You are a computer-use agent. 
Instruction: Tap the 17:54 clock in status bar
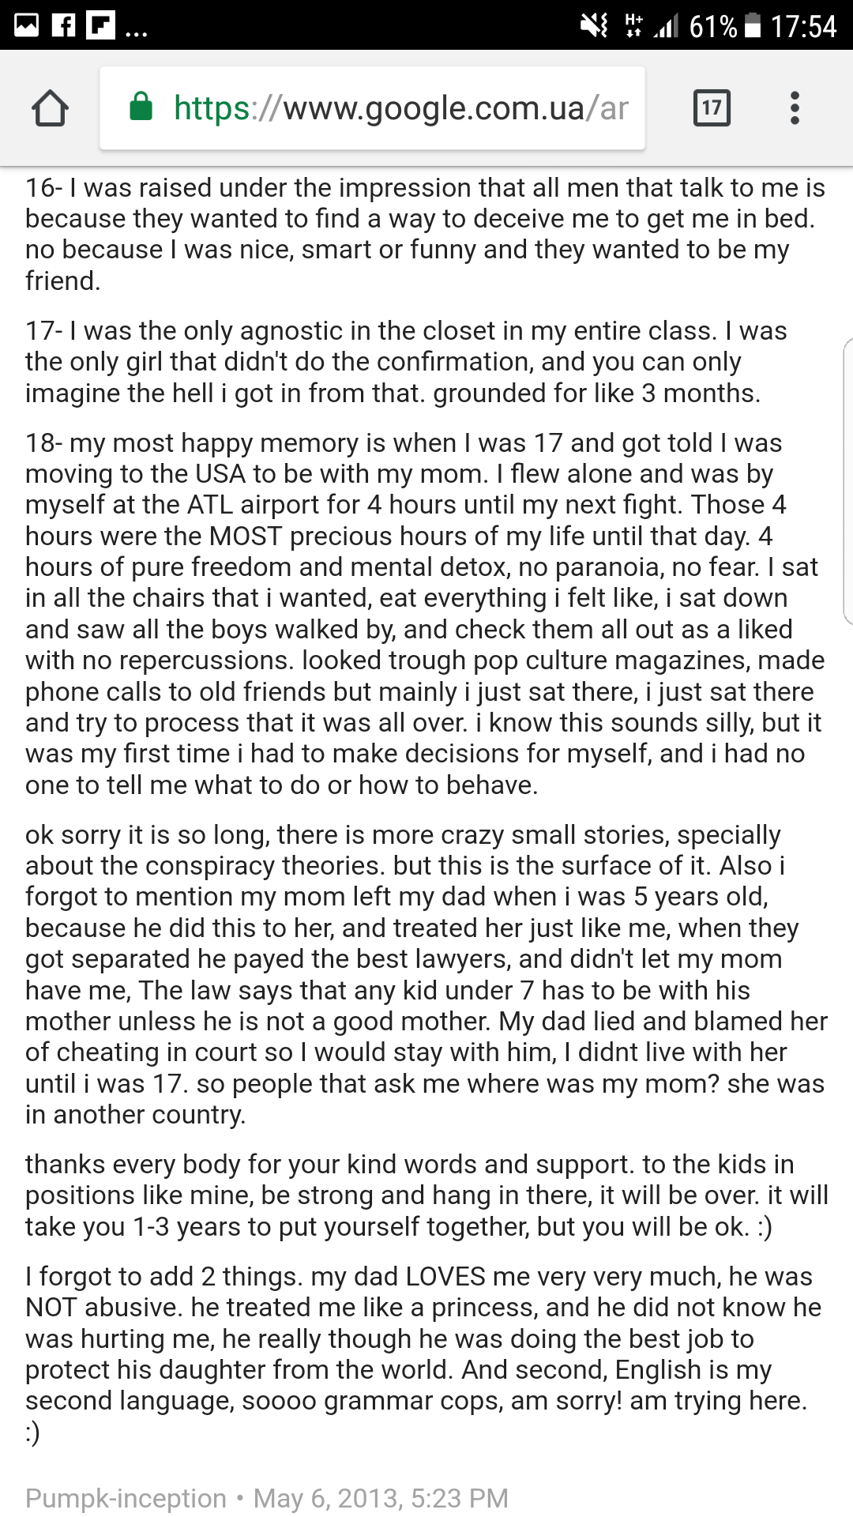pos(803,26)
